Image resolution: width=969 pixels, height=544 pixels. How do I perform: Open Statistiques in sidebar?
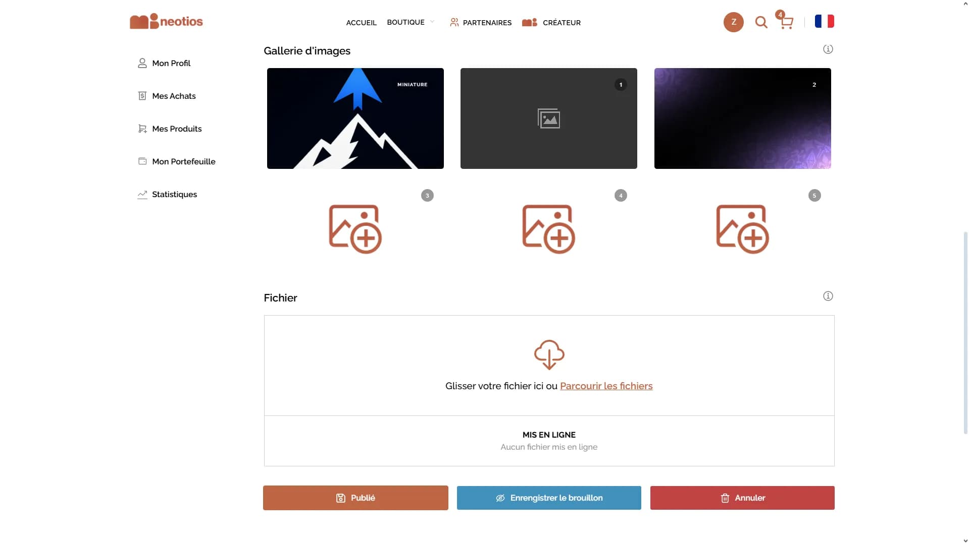click(174, 194)
